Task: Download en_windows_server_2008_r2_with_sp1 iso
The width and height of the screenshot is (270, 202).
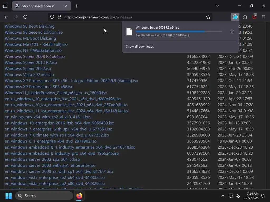Action: [59, 171]
